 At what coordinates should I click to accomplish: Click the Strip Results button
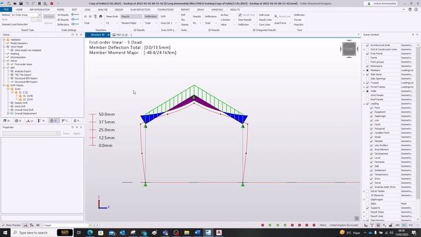click(245, 20)
